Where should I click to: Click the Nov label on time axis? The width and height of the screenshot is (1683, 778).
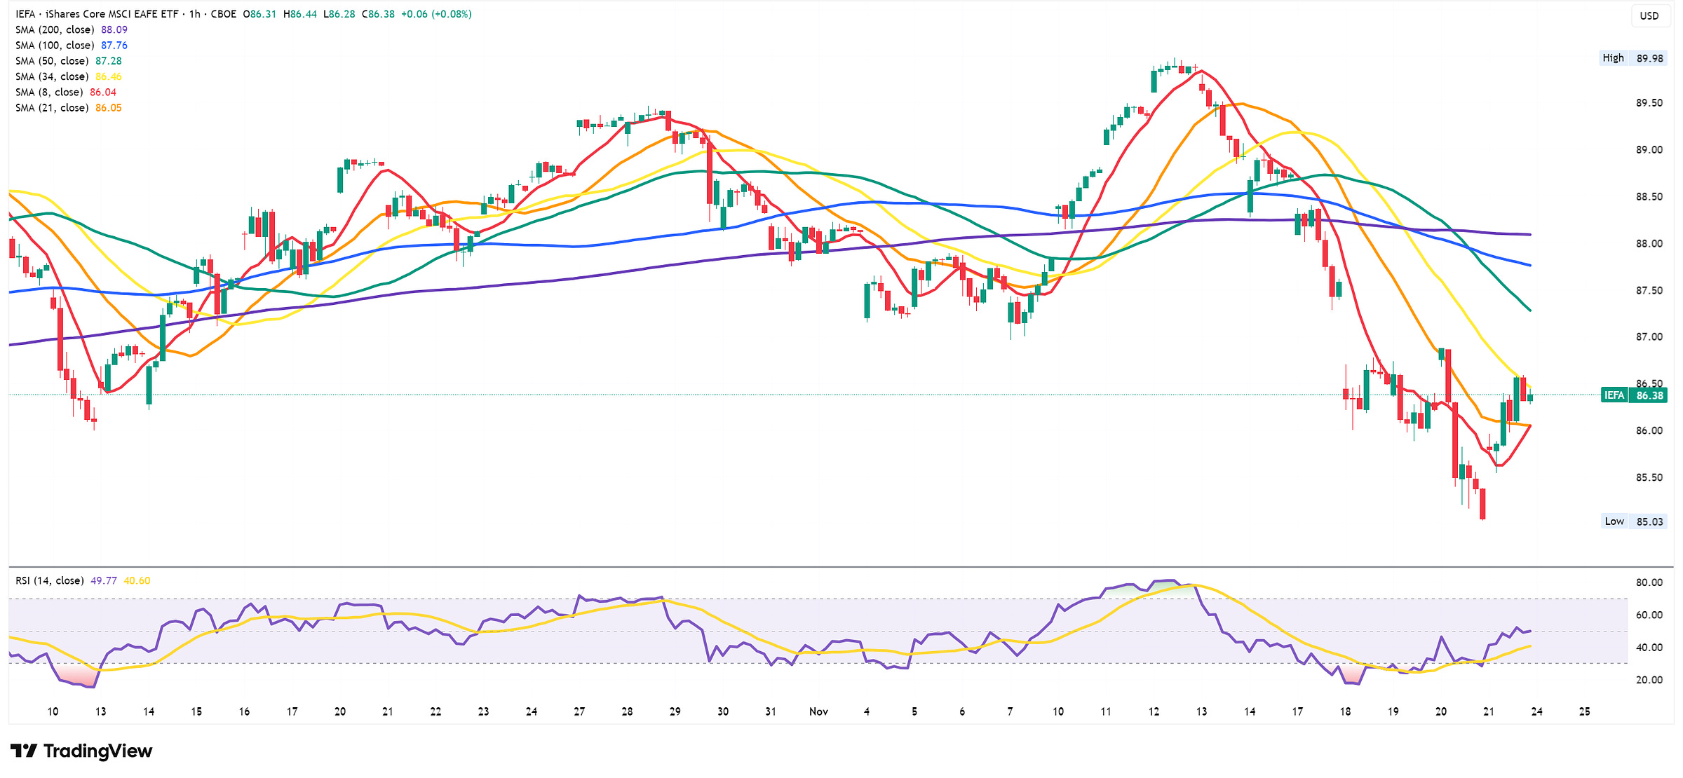(x=818, y=711)
